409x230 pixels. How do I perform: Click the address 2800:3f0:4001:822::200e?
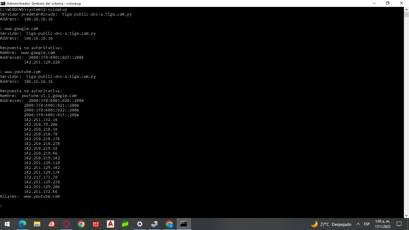pos(51,110)
